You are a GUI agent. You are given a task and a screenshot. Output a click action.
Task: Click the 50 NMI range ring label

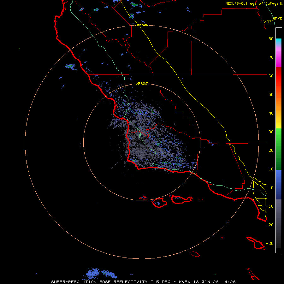pyautogui.click(x=142, y=84)
